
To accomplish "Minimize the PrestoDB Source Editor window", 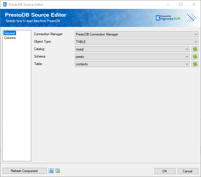I will click(168, 4).
